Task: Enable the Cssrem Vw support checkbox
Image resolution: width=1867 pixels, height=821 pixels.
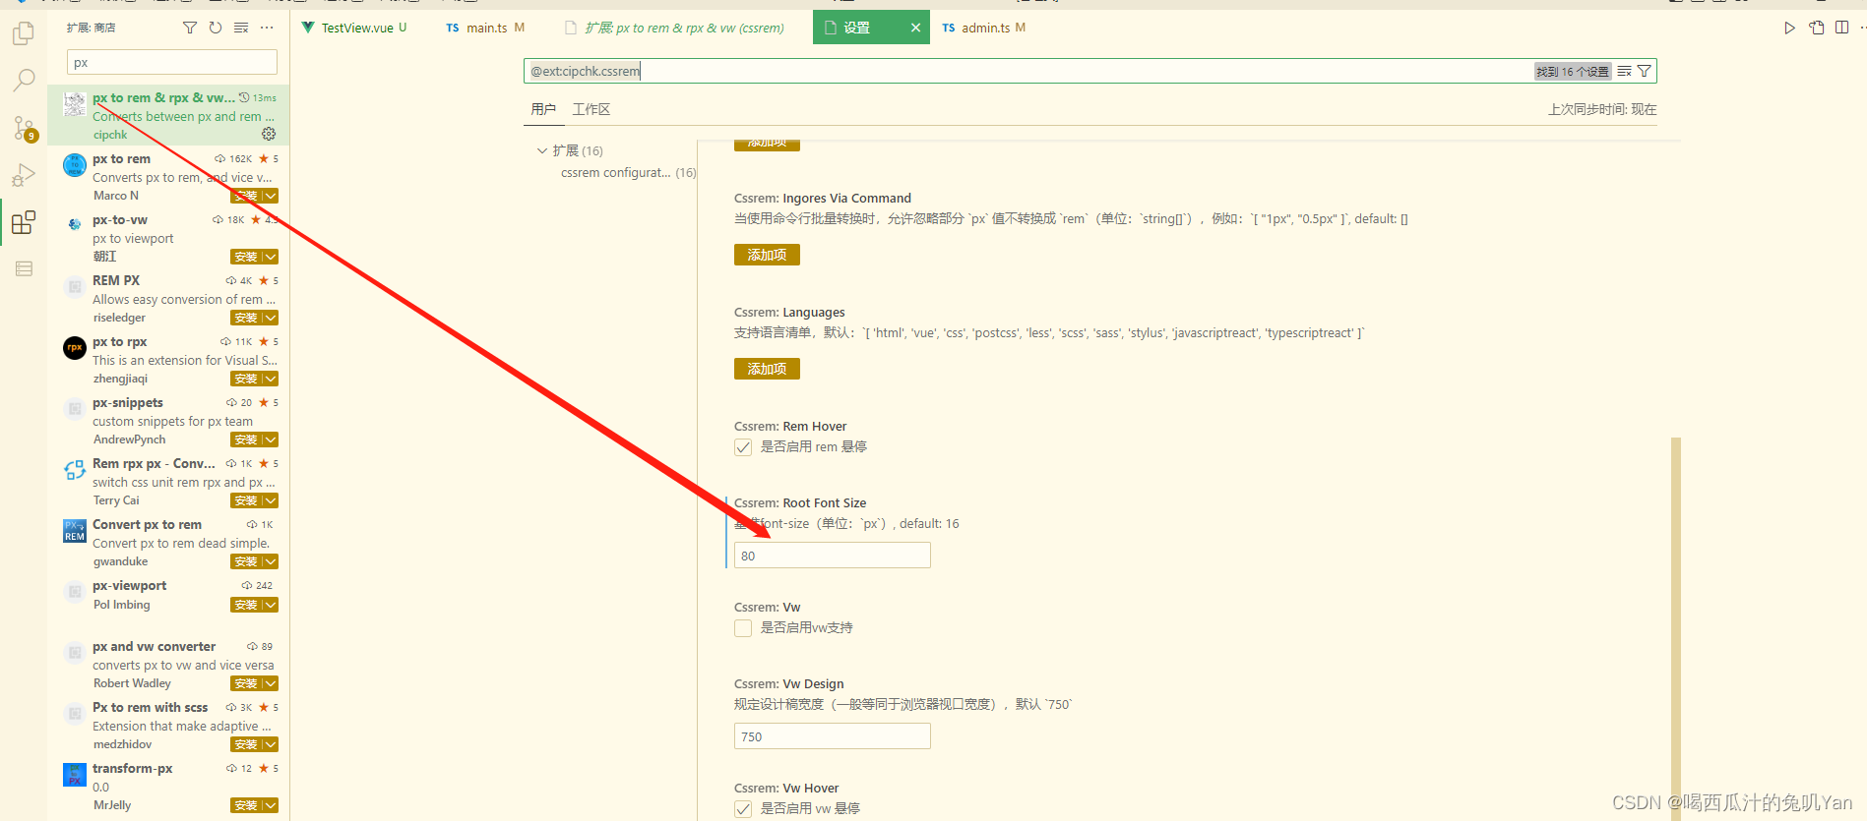Action: [743, 628]
